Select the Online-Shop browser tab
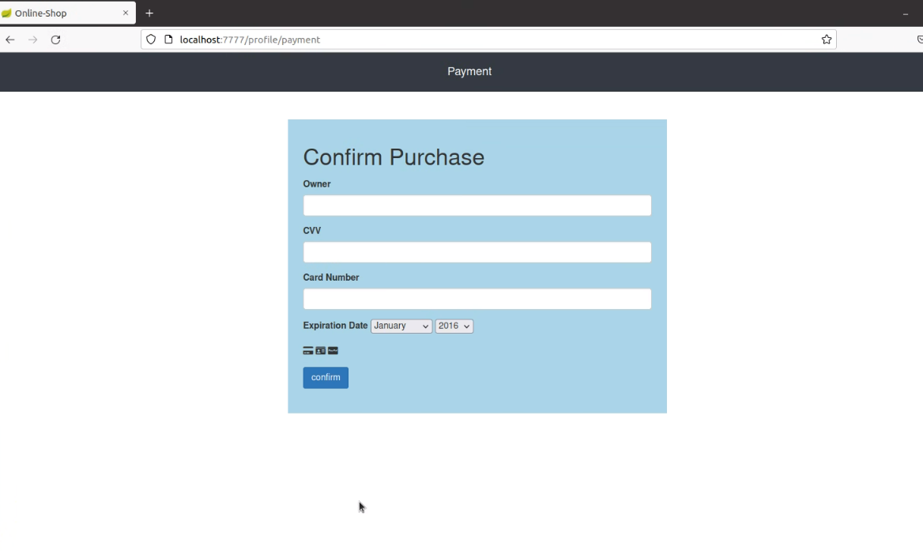This screenshot has width=923, height=551. [x=67, y=13]
